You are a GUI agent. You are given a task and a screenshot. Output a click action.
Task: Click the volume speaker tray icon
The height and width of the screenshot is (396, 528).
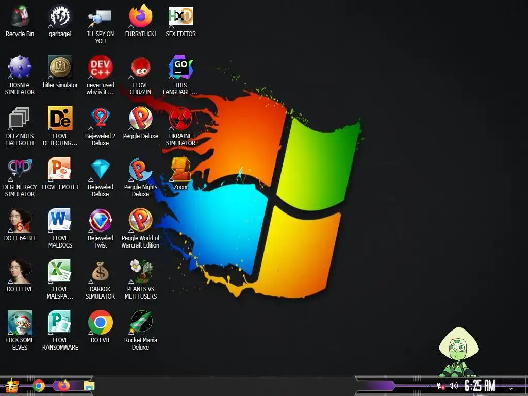[454, 386]
